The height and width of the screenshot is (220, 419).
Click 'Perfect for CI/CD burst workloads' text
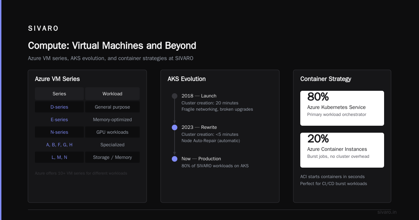[333, 184]
